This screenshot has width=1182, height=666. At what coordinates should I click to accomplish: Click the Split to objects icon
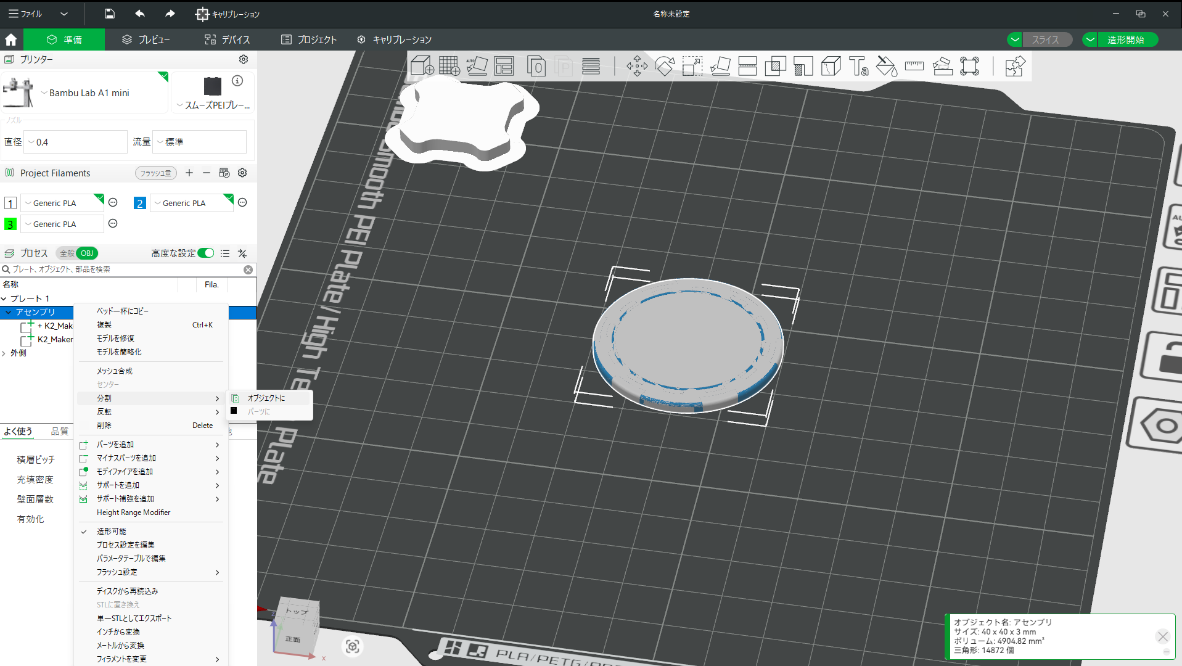click(x=536, y=66)
